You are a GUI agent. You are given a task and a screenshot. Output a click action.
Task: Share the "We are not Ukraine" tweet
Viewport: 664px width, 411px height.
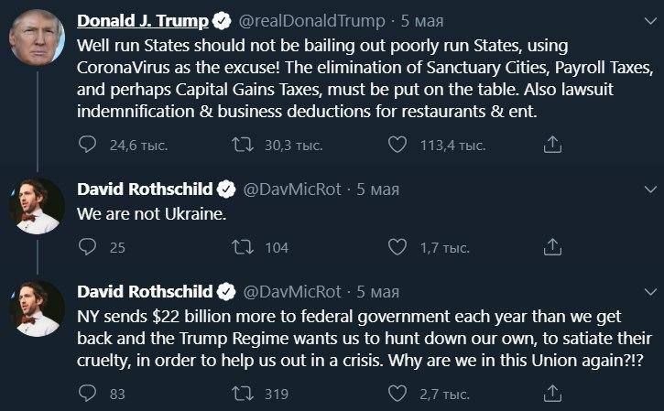[552, 247]
